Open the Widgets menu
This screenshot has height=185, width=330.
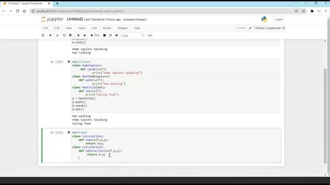coord(123,28)
